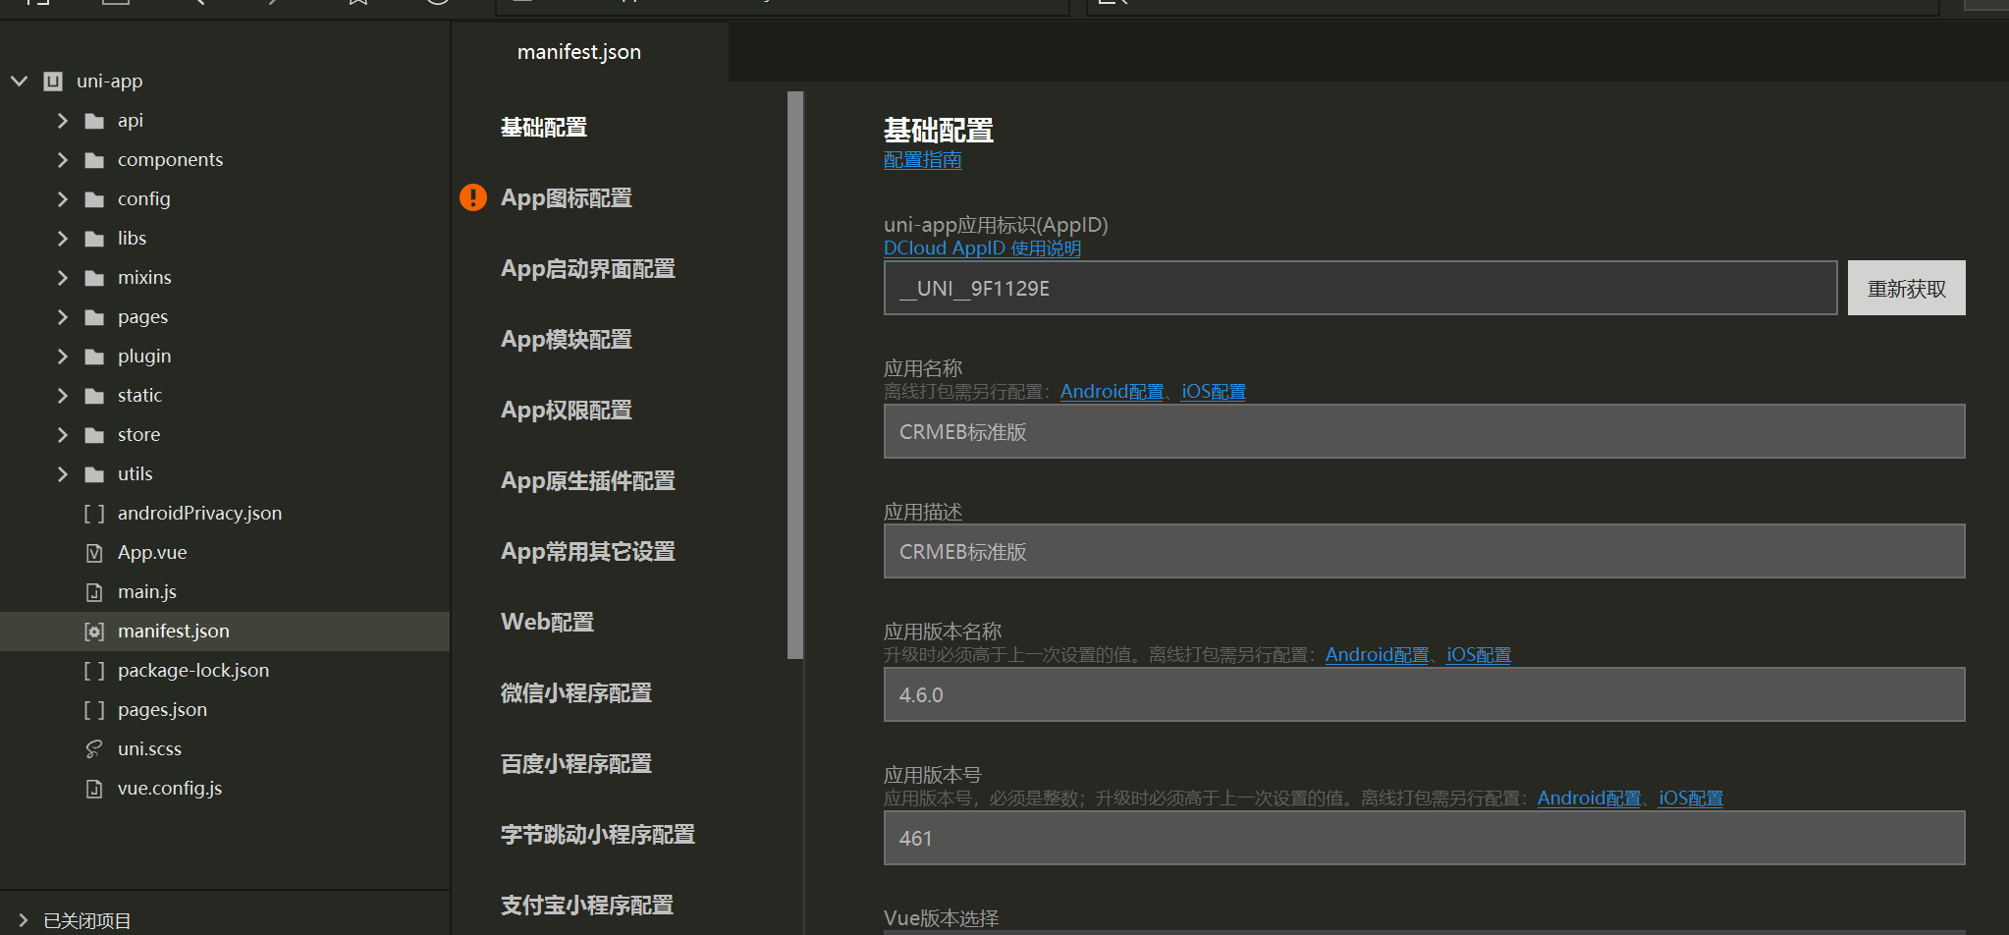Open the 微信小程序配置 section

point(576,692)
